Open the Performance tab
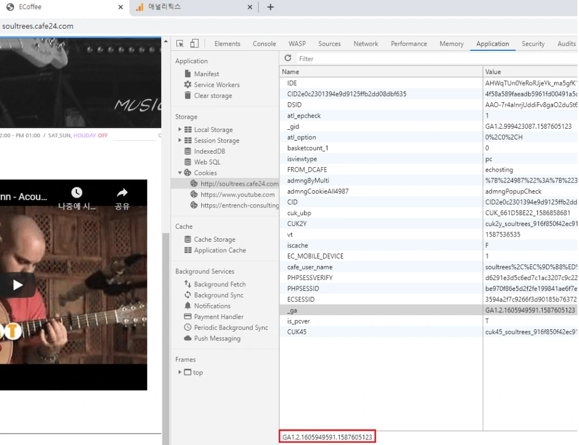 (409, 43)
